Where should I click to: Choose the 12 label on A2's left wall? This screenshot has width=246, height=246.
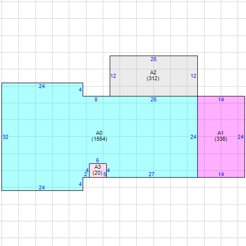[x=113, y=76]
